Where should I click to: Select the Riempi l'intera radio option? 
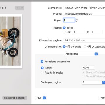(83, 76)
